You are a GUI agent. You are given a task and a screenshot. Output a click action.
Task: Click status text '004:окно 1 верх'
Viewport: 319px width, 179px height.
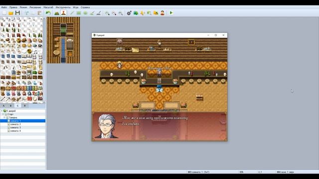pos(285,172)
